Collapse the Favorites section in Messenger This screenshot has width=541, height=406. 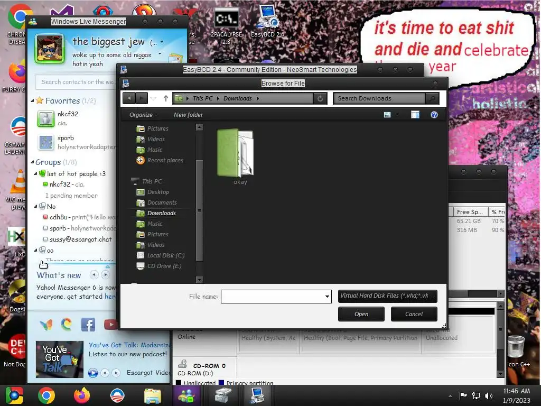(32, 101)
